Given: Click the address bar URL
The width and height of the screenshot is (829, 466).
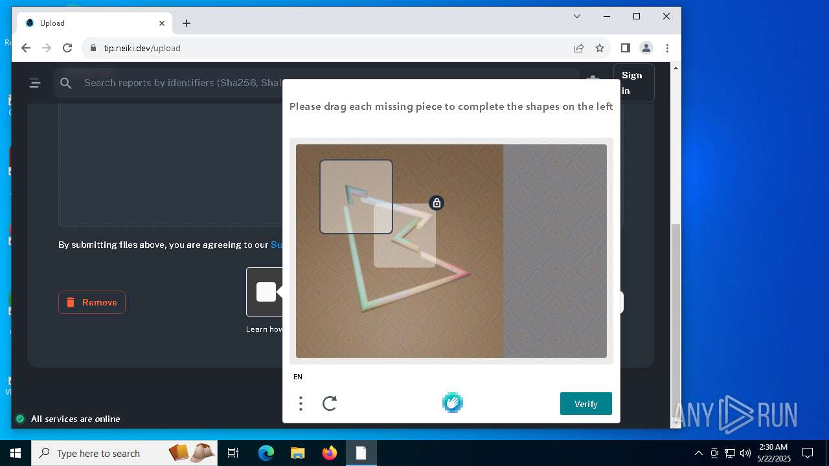Looking at the screenshot, I should point(142,48).
